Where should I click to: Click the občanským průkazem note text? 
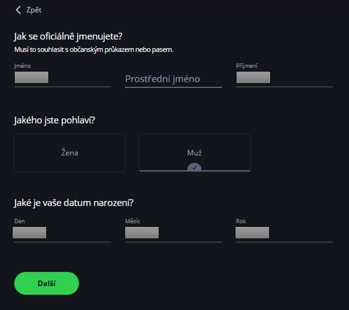(94, 49)
